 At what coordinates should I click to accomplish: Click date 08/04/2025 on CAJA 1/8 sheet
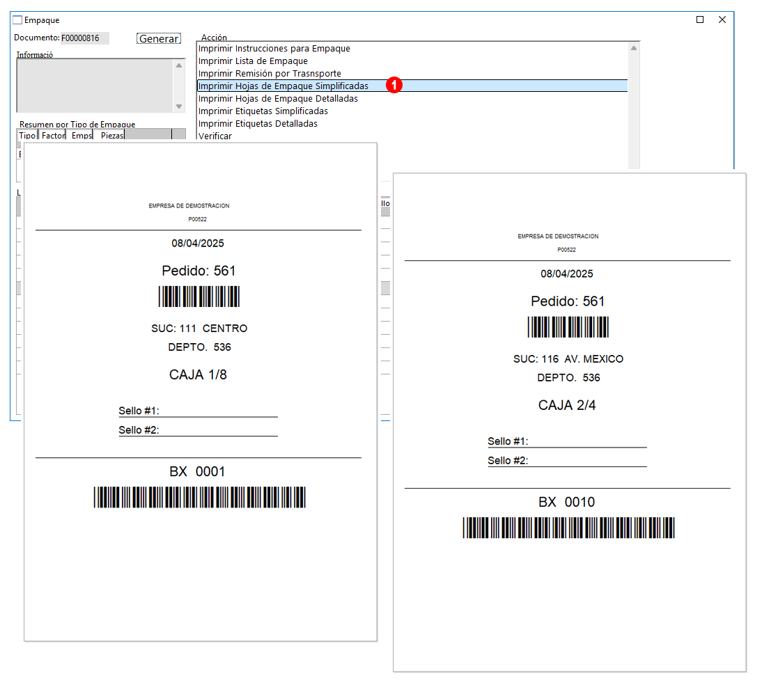click(x=198, y=243)
